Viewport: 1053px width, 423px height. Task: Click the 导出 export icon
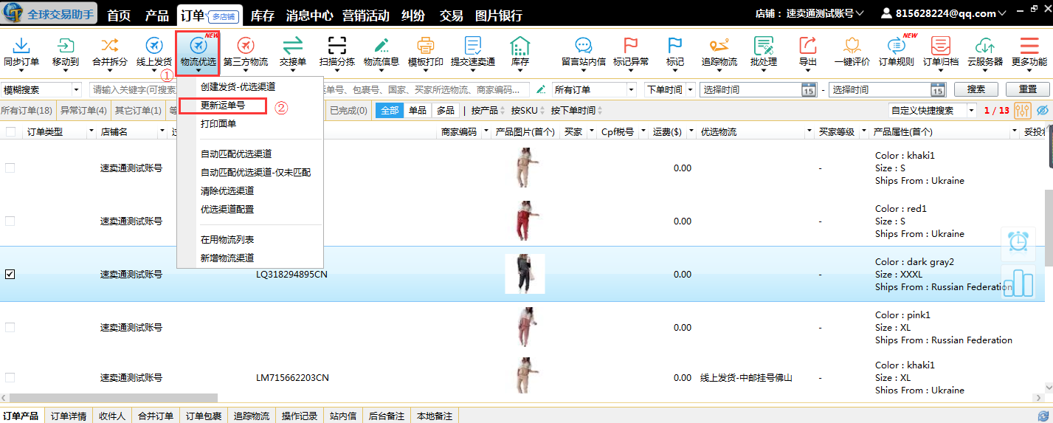[x=808, y=45]
